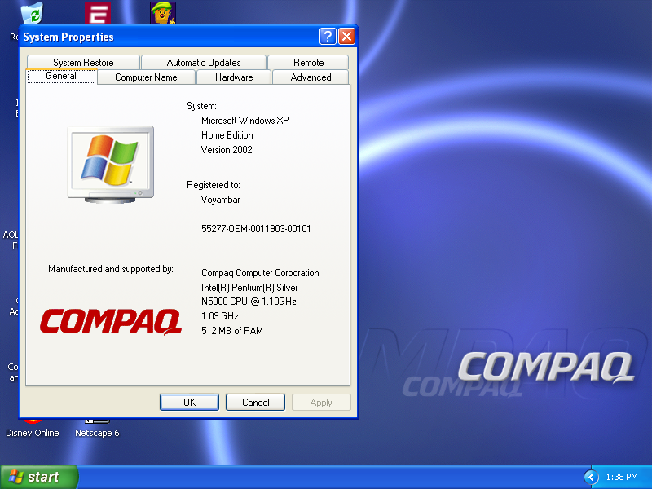
Task: Open the red E desktop icon
Action: (x=98, y=12)
